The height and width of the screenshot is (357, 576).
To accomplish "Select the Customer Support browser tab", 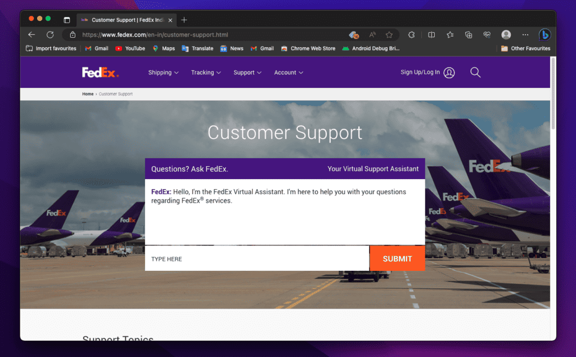I will (127, 20).
